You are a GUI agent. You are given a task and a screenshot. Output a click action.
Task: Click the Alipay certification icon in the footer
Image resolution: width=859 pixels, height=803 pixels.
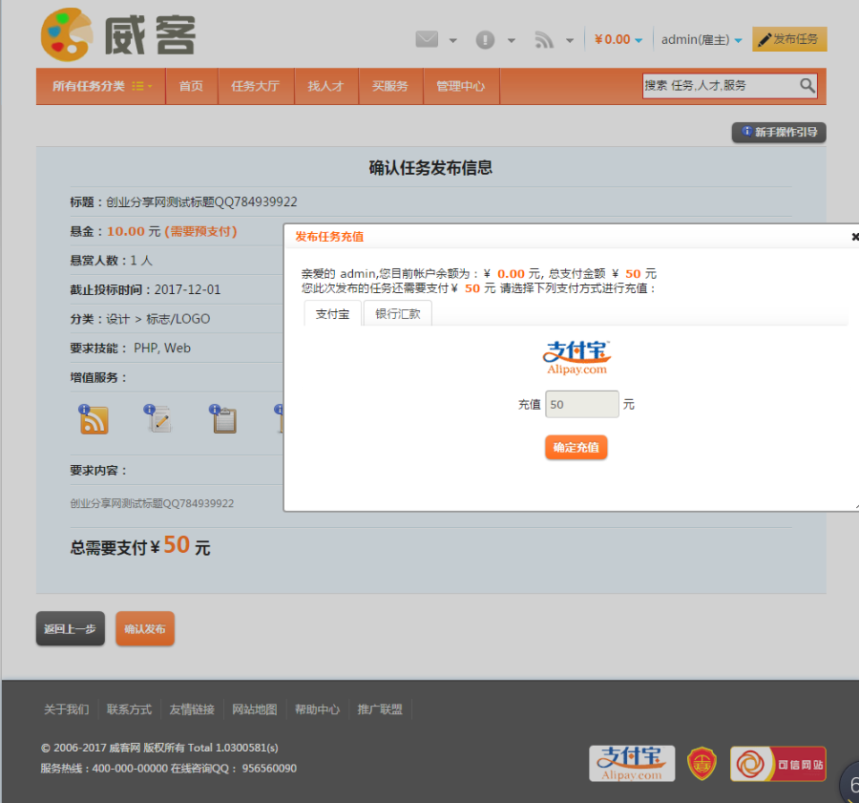pyautogui.click(x=631, y=763)
